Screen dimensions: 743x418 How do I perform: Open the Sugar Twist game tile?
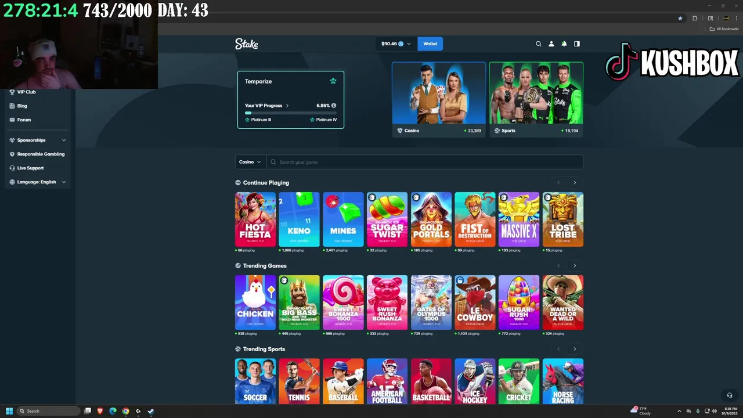387,219
